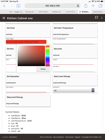
Task: Open the Community footer link
Action: tap(69, 137)
